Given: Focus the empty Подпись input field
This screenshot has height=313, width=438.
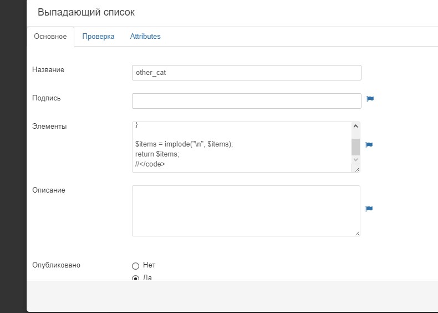Looking at the screenshot, I should click(x=246, y=101).
